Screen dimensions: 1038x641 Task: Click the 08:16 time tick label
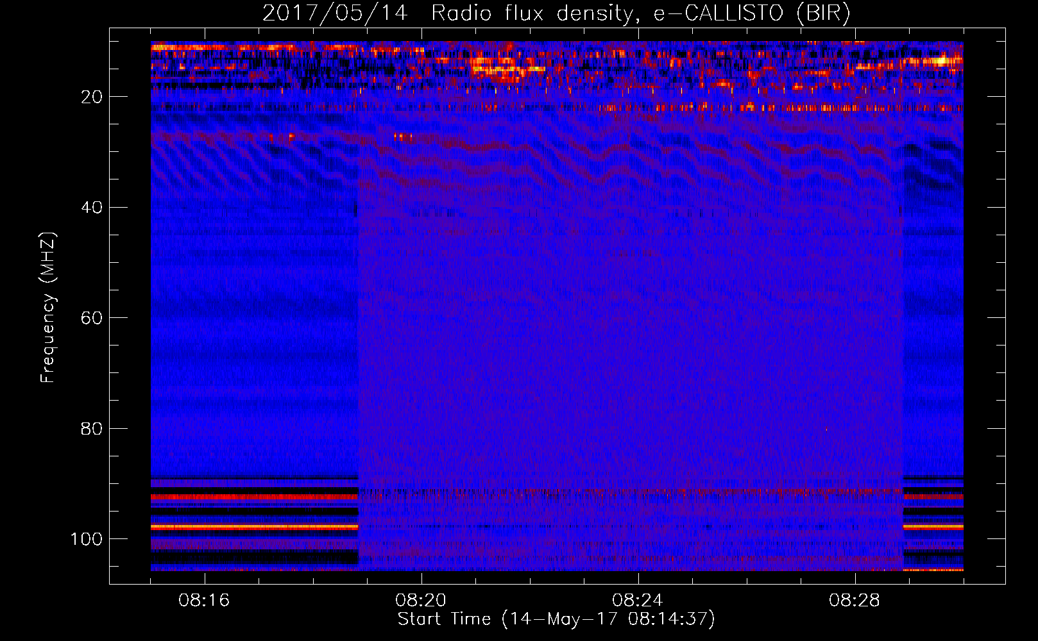coord(205,601)
